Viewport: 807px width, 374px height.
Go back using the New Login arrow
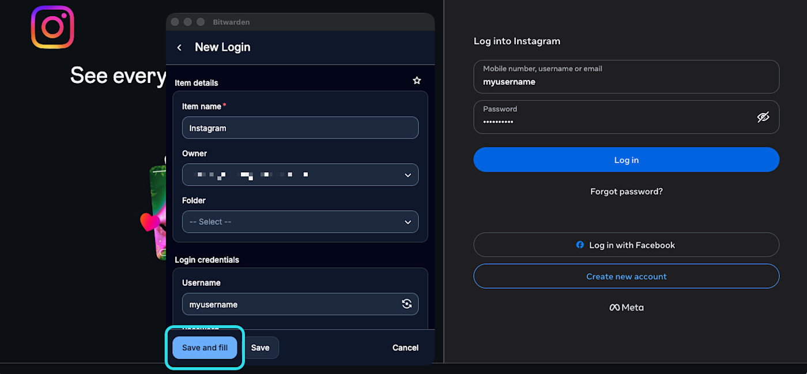pyautogui.click(x=179, y=47)
